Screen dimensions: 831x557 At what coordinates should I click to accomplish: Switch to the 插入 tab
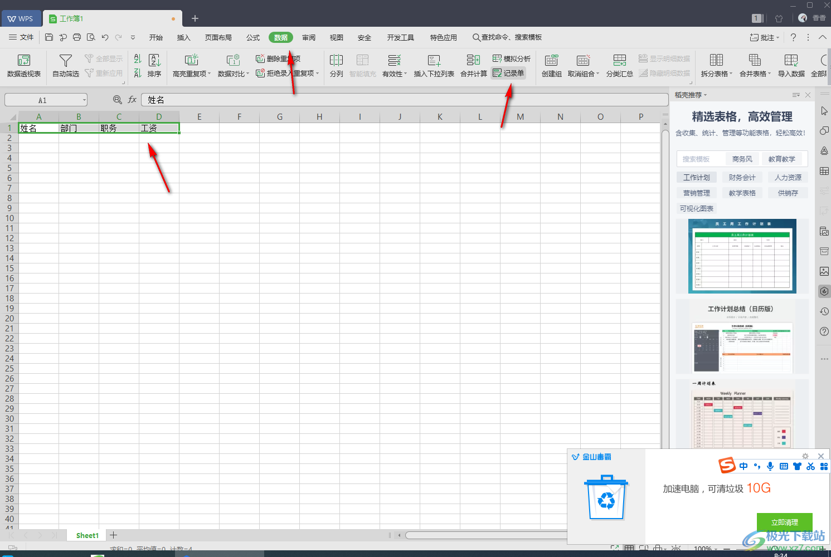(183, 37)
